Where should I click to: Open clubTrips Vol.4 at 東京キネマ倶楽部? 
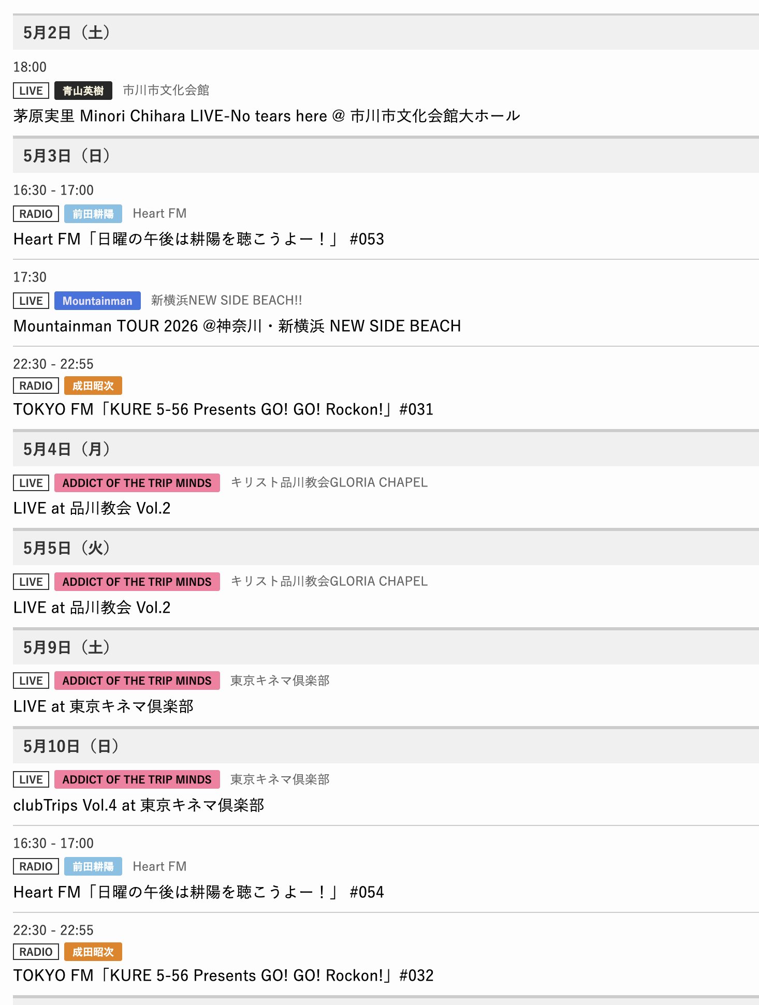tap(138, 805)
